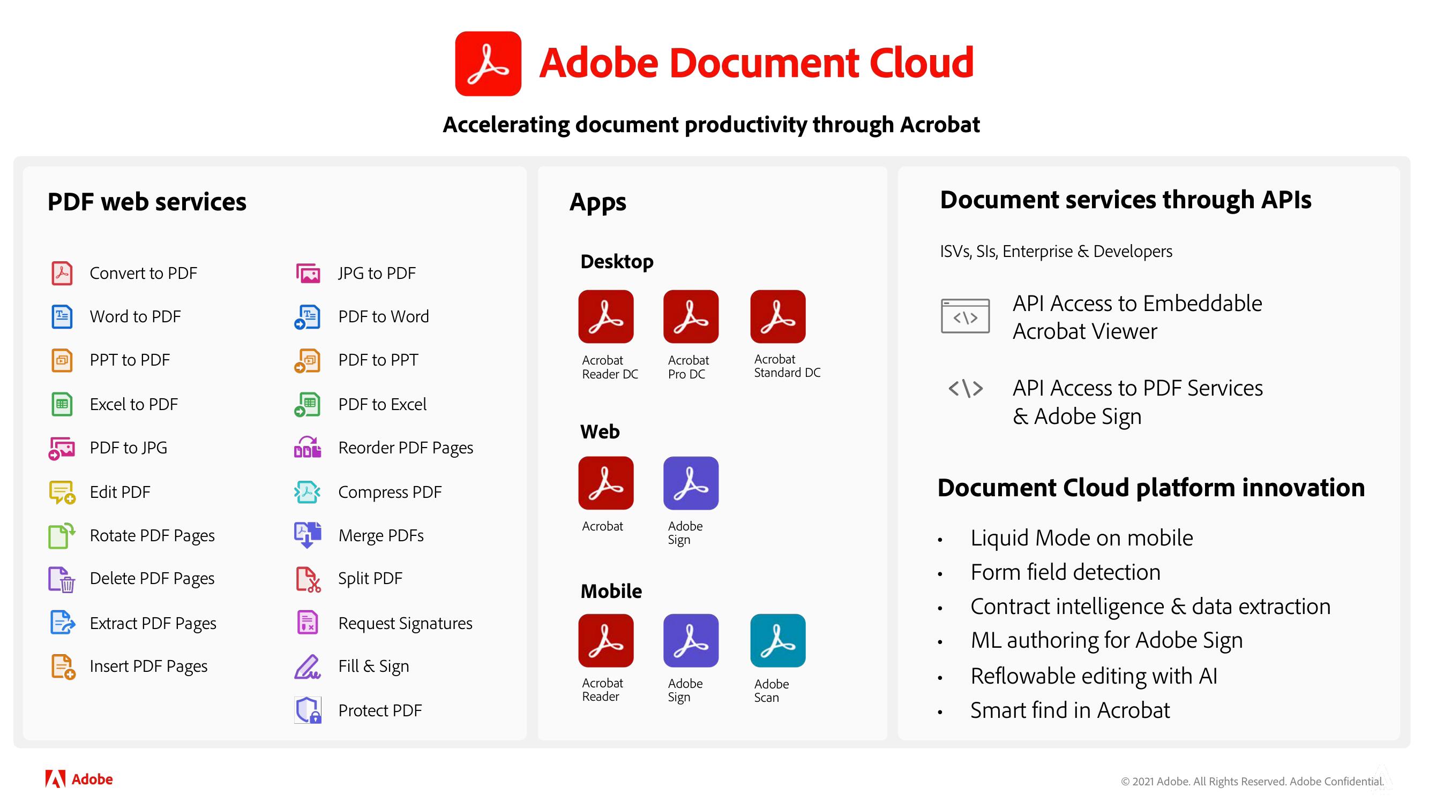Click the Adobe Document Cloud logo icon
The width and height of the screenshot is (1429, 803).
[x=488, y=64]
